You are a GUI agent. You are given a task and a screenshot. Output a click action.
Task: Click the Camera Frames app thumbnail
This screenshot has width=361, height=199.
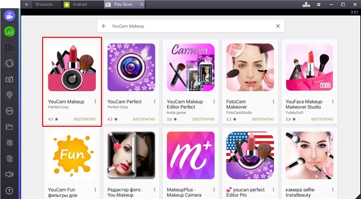click(191, 67)
